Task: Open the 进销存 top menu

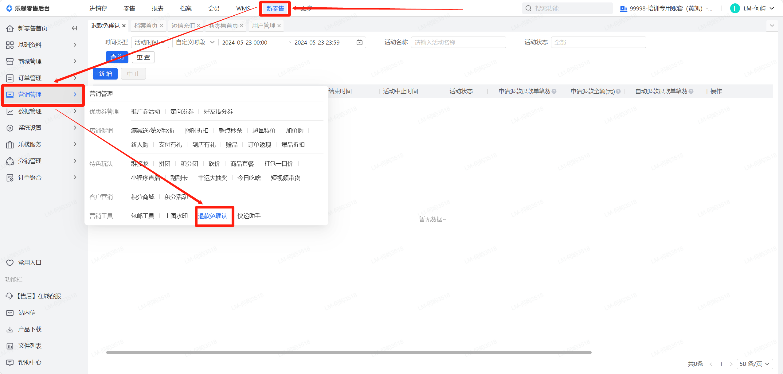Action: (x=98, y=8)
